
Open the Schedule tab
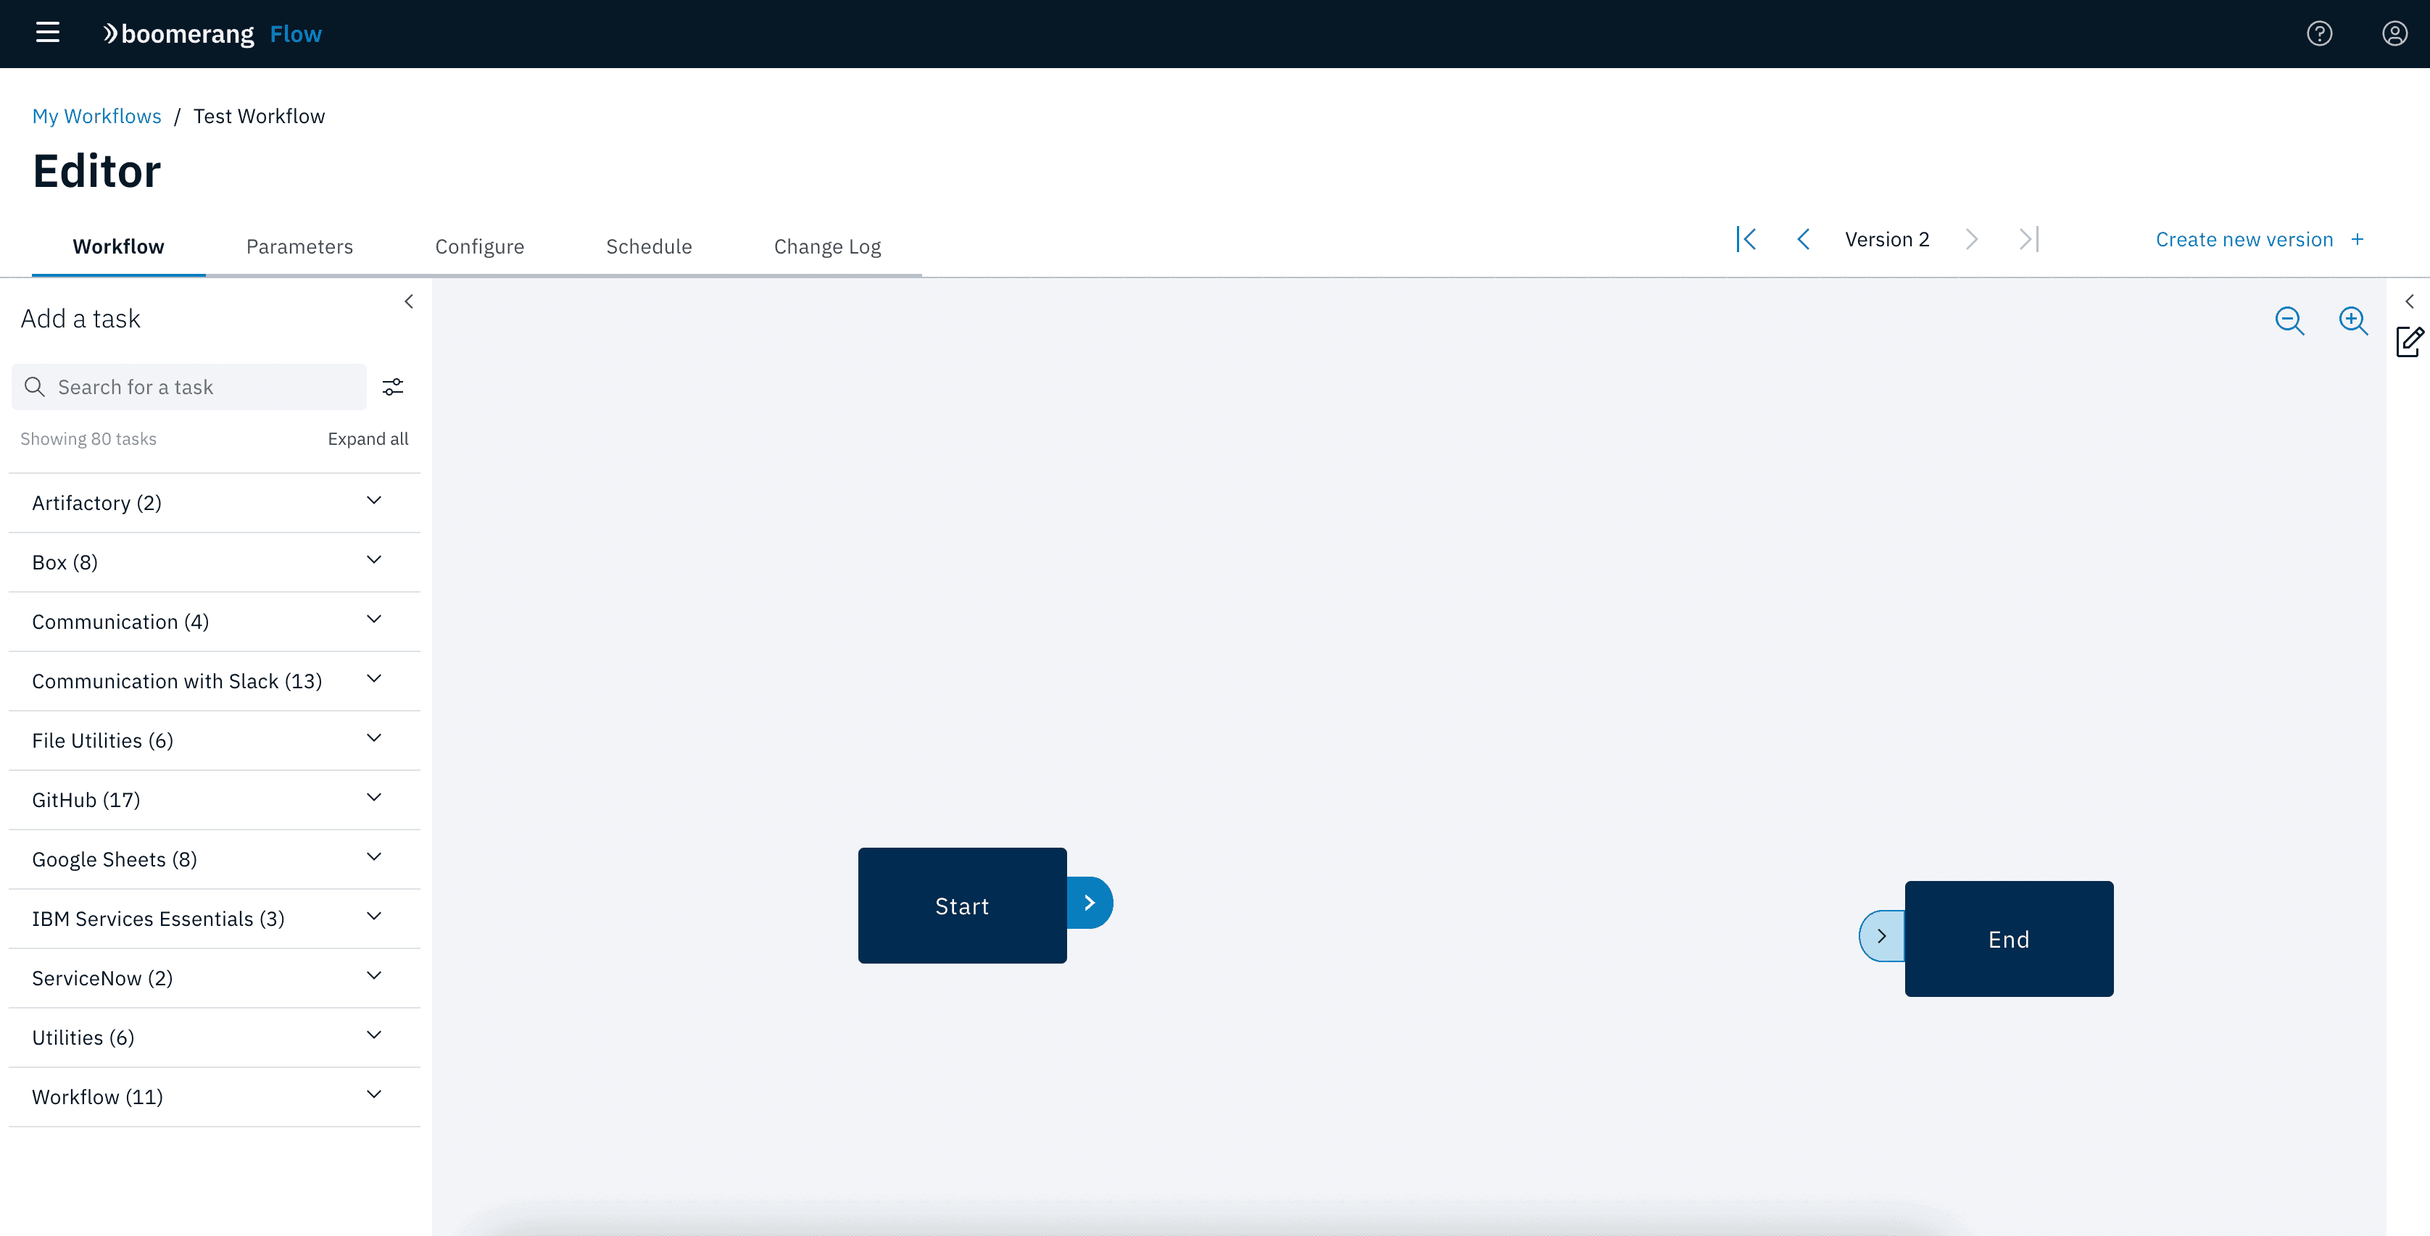pos(649,246)
